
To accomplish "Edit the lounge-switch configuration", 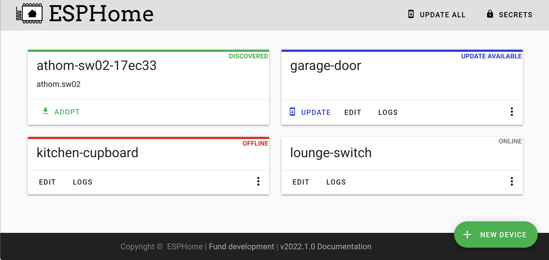I will (x=301, y=182).
